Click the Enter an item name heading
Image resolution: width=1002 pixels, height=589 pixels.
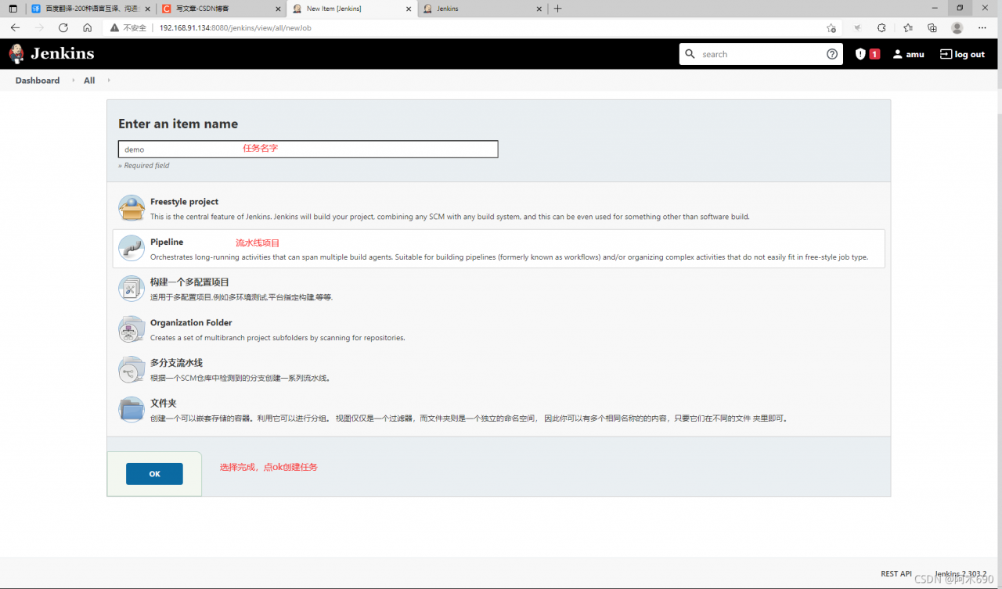(x=178, y=124)
